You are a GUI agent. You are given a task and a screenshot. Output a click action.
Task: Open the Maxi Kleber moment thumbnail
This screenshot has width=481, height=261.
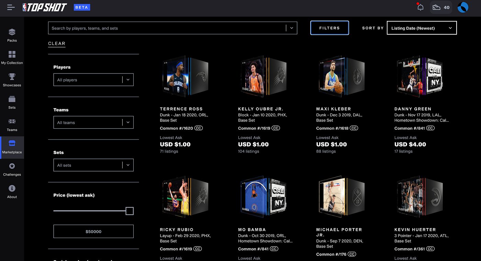tap(342, 77)
